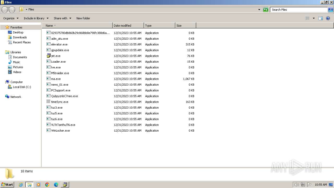Screen dimensions: 334x188
Task: Sort by the Name column header
Action: click(x=77, y=26)
